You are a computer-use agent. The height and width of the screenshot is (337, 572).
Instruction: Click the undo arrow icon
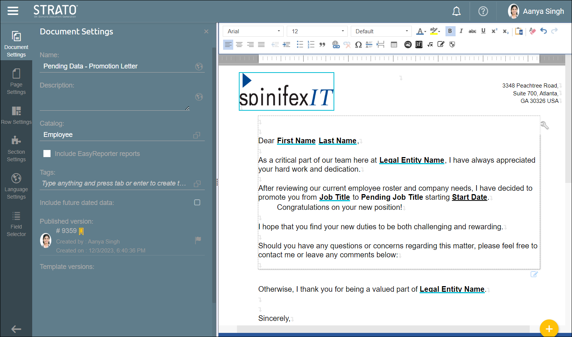[x=544, y=31]
